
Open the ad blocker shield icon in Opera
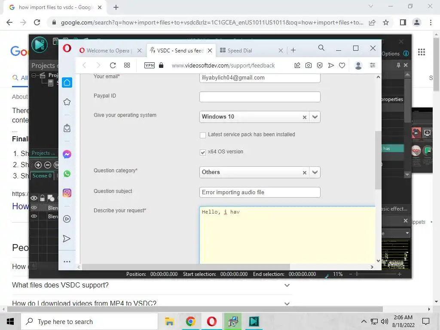pyautogui.click(x=320, y=65)
